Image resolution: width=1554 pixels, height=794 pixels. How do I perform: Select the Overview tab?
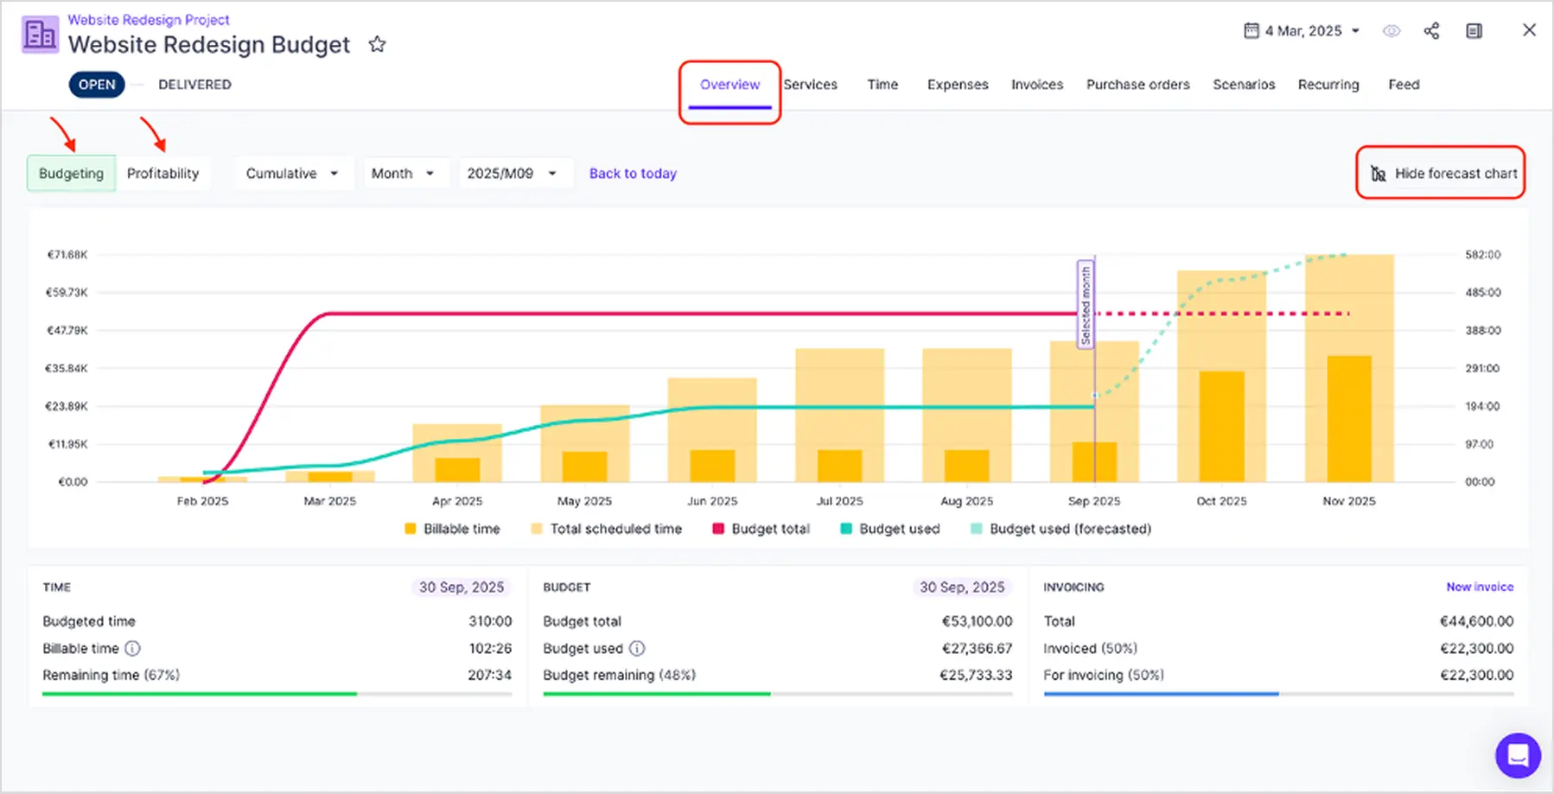point(729,85)
